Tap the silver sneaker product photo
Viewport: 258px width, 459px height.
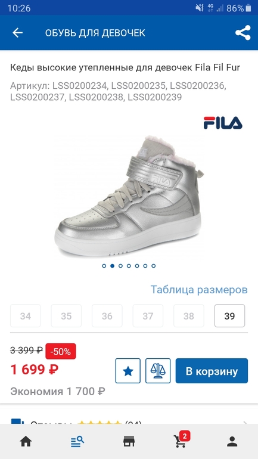[129, 196]
